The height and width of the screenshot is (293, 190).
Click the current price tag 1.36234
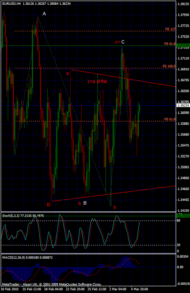[183, 105]
